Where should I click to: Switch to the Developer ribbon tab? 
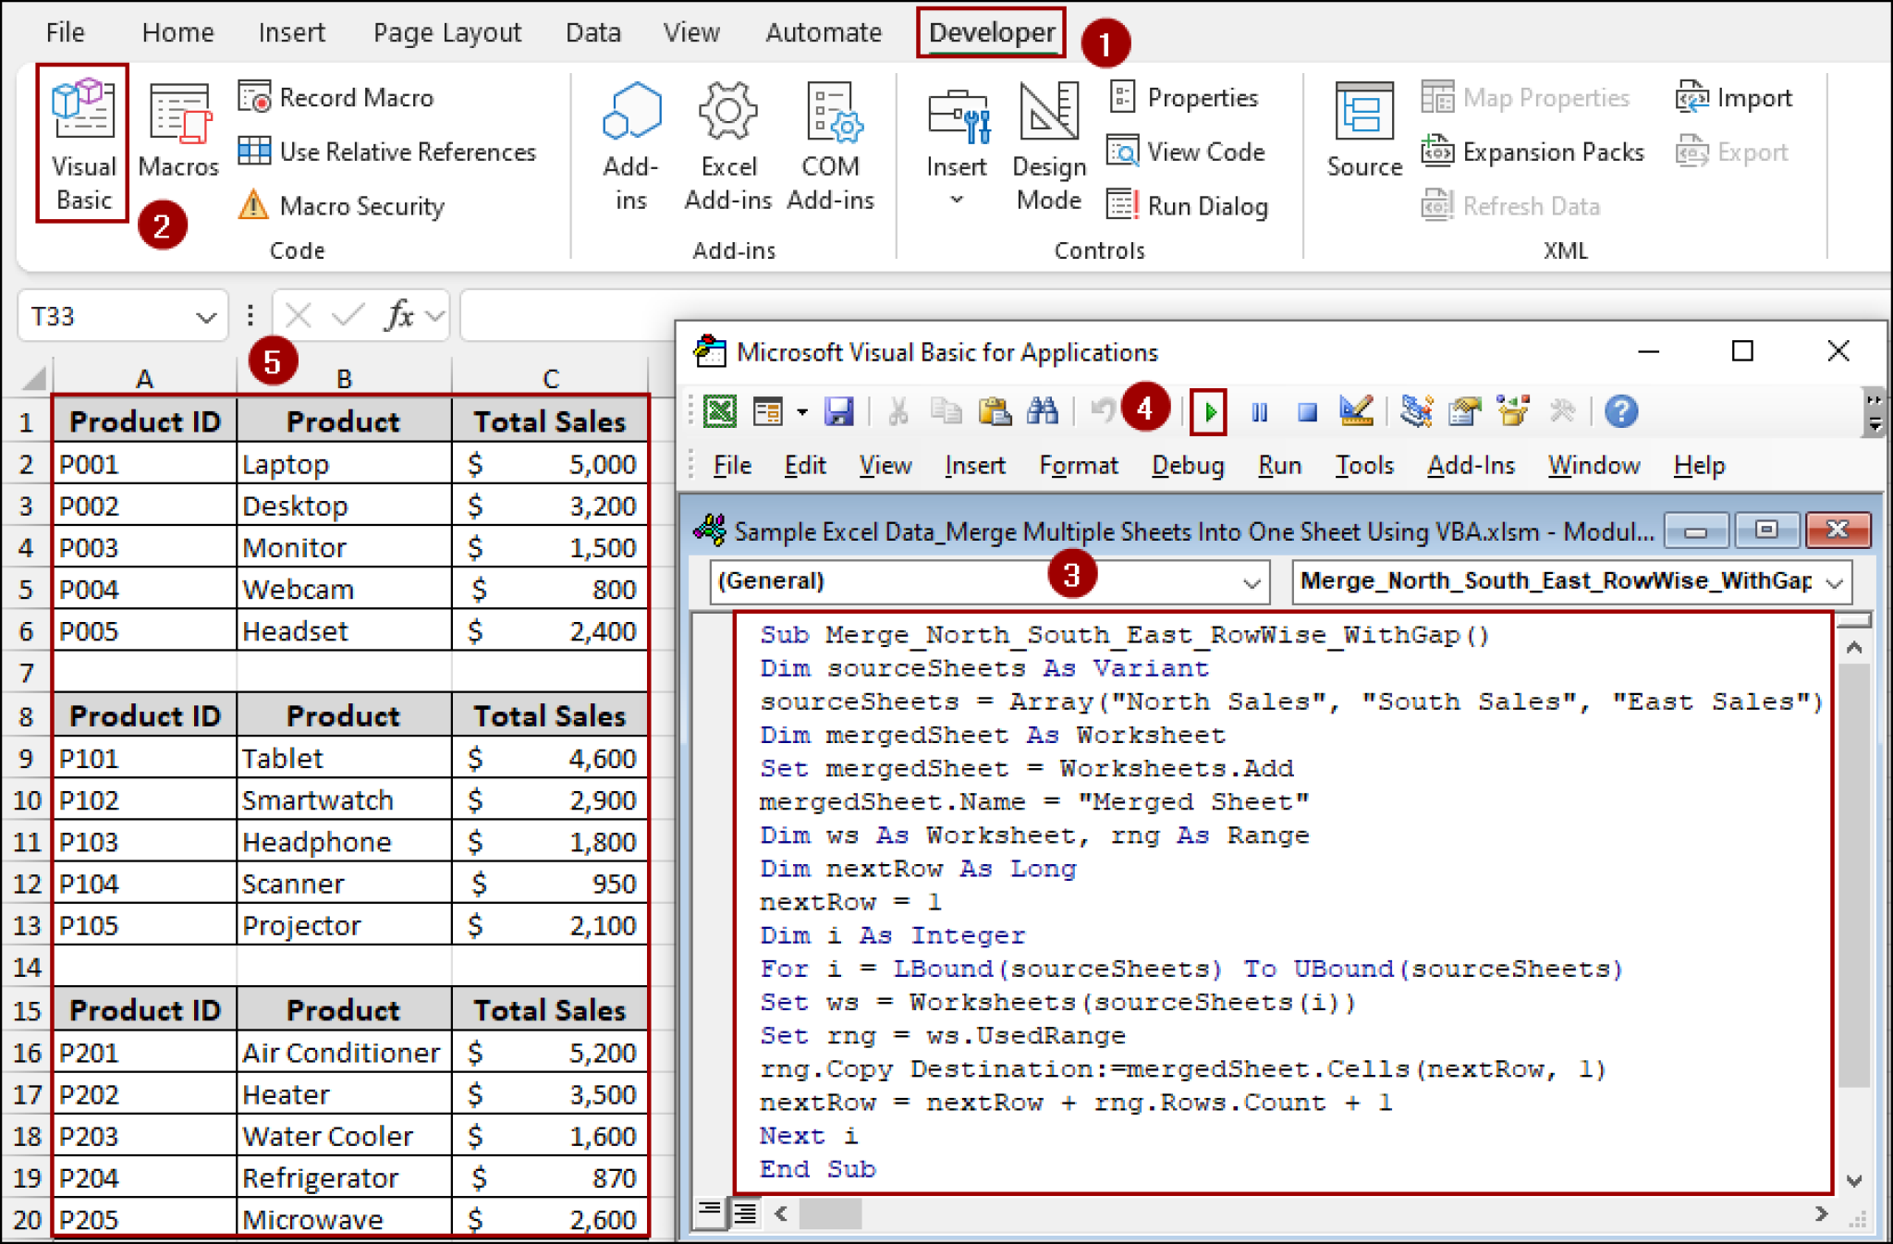point(990,31)
